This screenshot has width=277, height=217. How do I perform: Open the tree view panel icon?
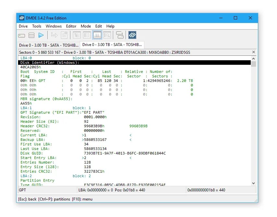[x=77, y=35]
